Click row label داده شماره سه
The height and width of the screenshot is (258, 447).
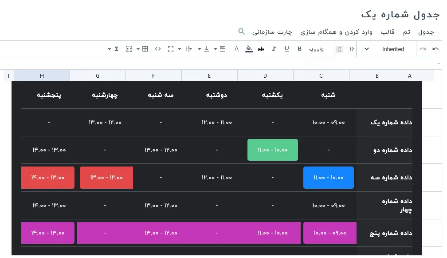coord(391,178)
